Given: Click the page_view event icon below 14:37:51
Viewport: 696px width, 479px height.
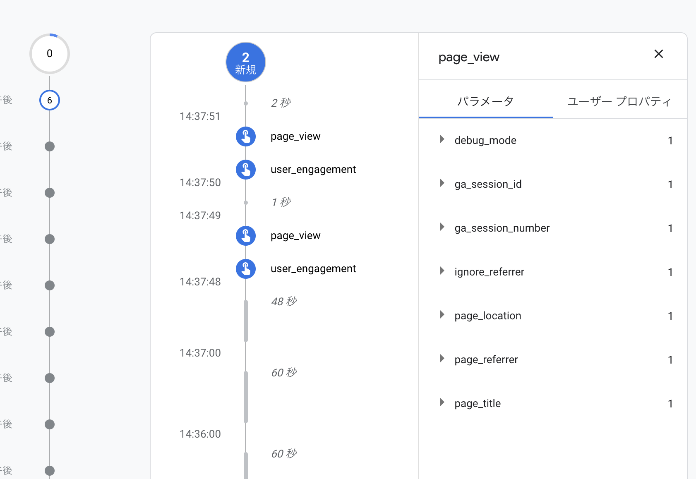Looking at the screenshot, I should click(x=246, y=137).
